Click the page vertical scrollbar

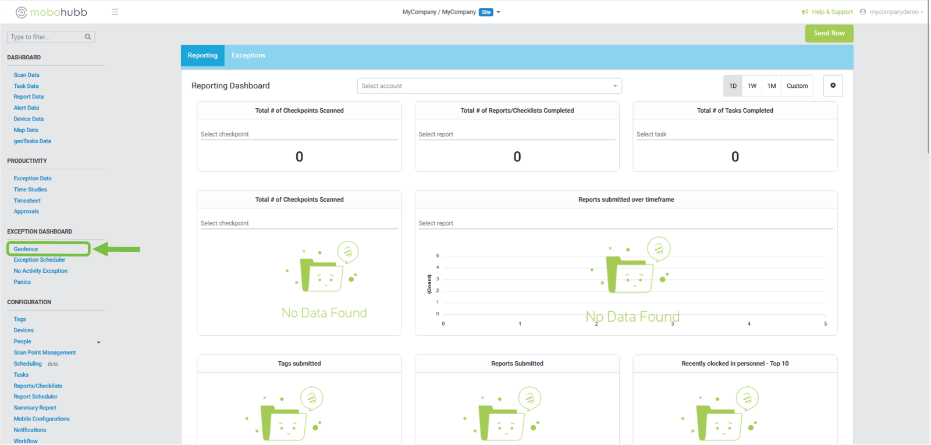pos(928,87)
